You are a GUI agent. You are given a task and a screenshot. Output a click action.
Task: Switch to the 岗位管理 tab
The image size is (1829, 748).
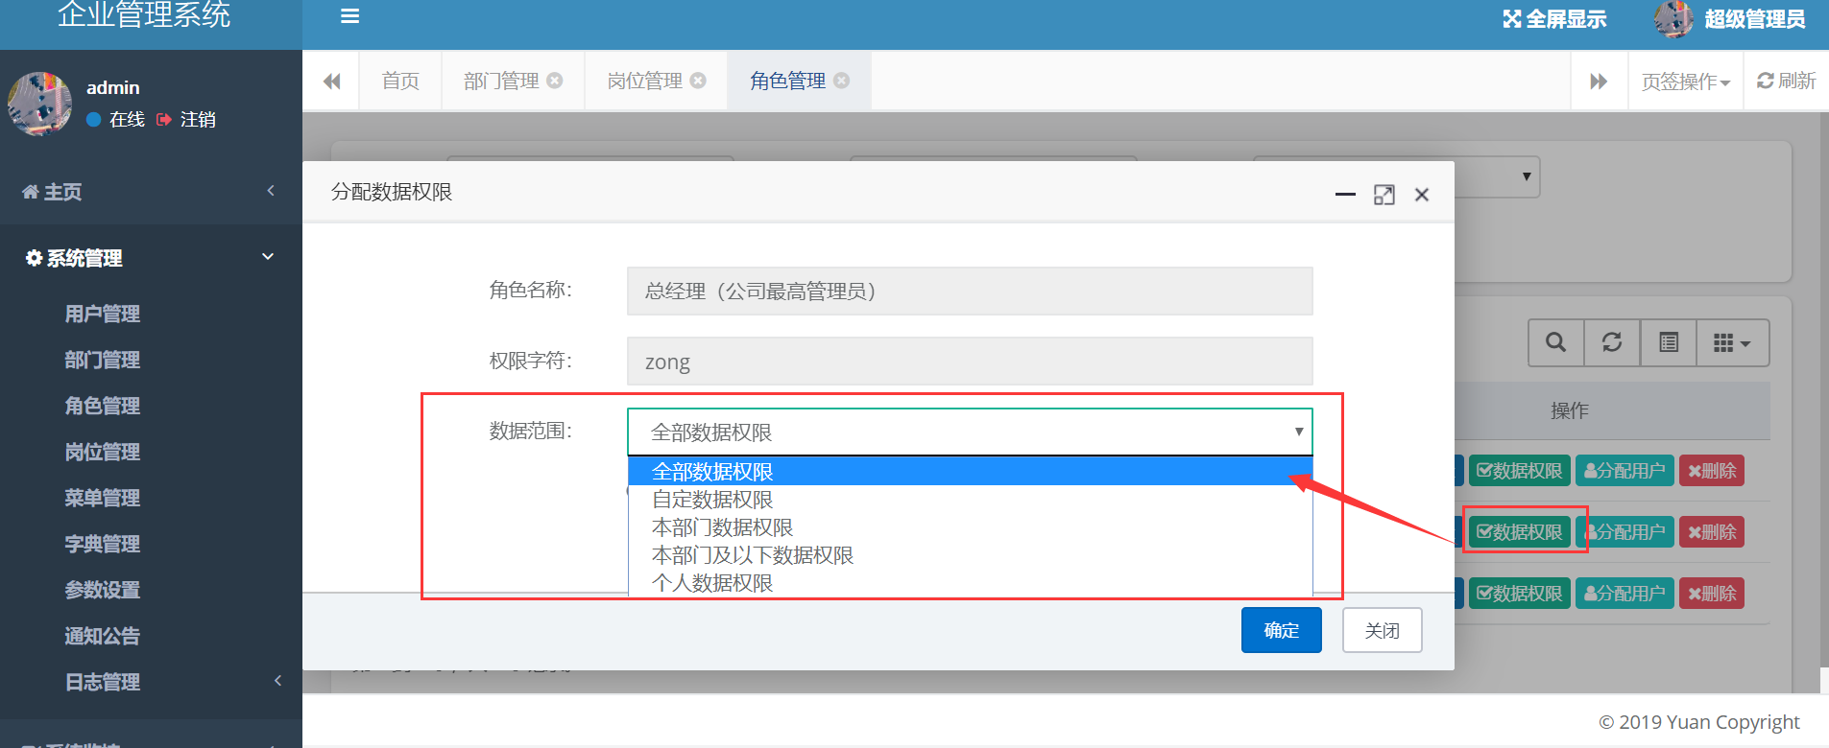[644, 81]
